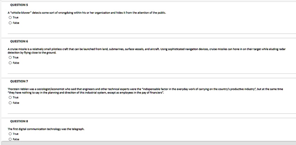The image size is (296, 145).
Task: Select False radio button for whistle-blower question
Action: point(10,23)
